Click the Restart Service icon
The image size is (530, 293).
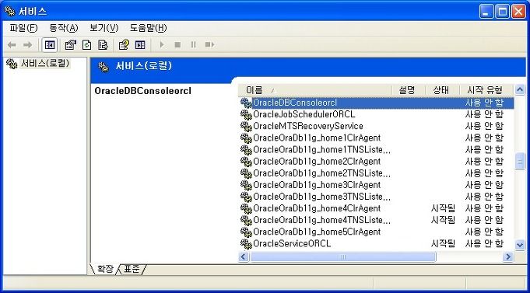pyautogui.click(x=209, y=44)
